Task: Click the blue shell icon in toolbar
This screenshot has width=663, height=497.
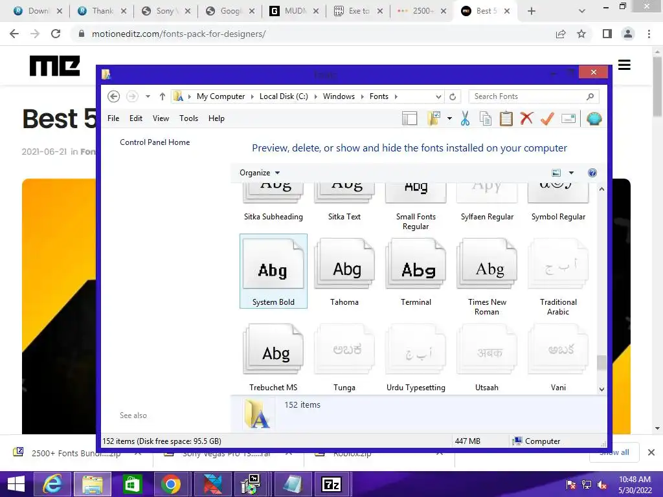Action: [594, 119]
